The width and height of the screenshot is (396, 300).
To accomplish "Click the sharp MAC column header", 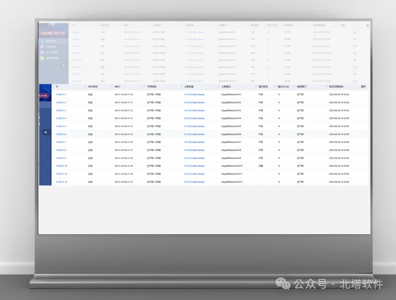I will pos(117,87).
